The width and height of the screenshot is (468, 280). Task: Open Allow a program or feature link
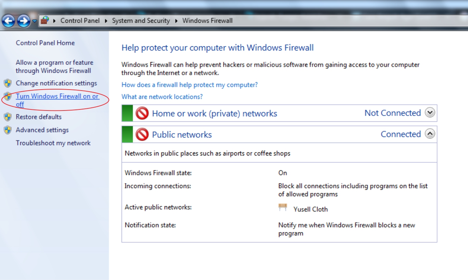54,67
